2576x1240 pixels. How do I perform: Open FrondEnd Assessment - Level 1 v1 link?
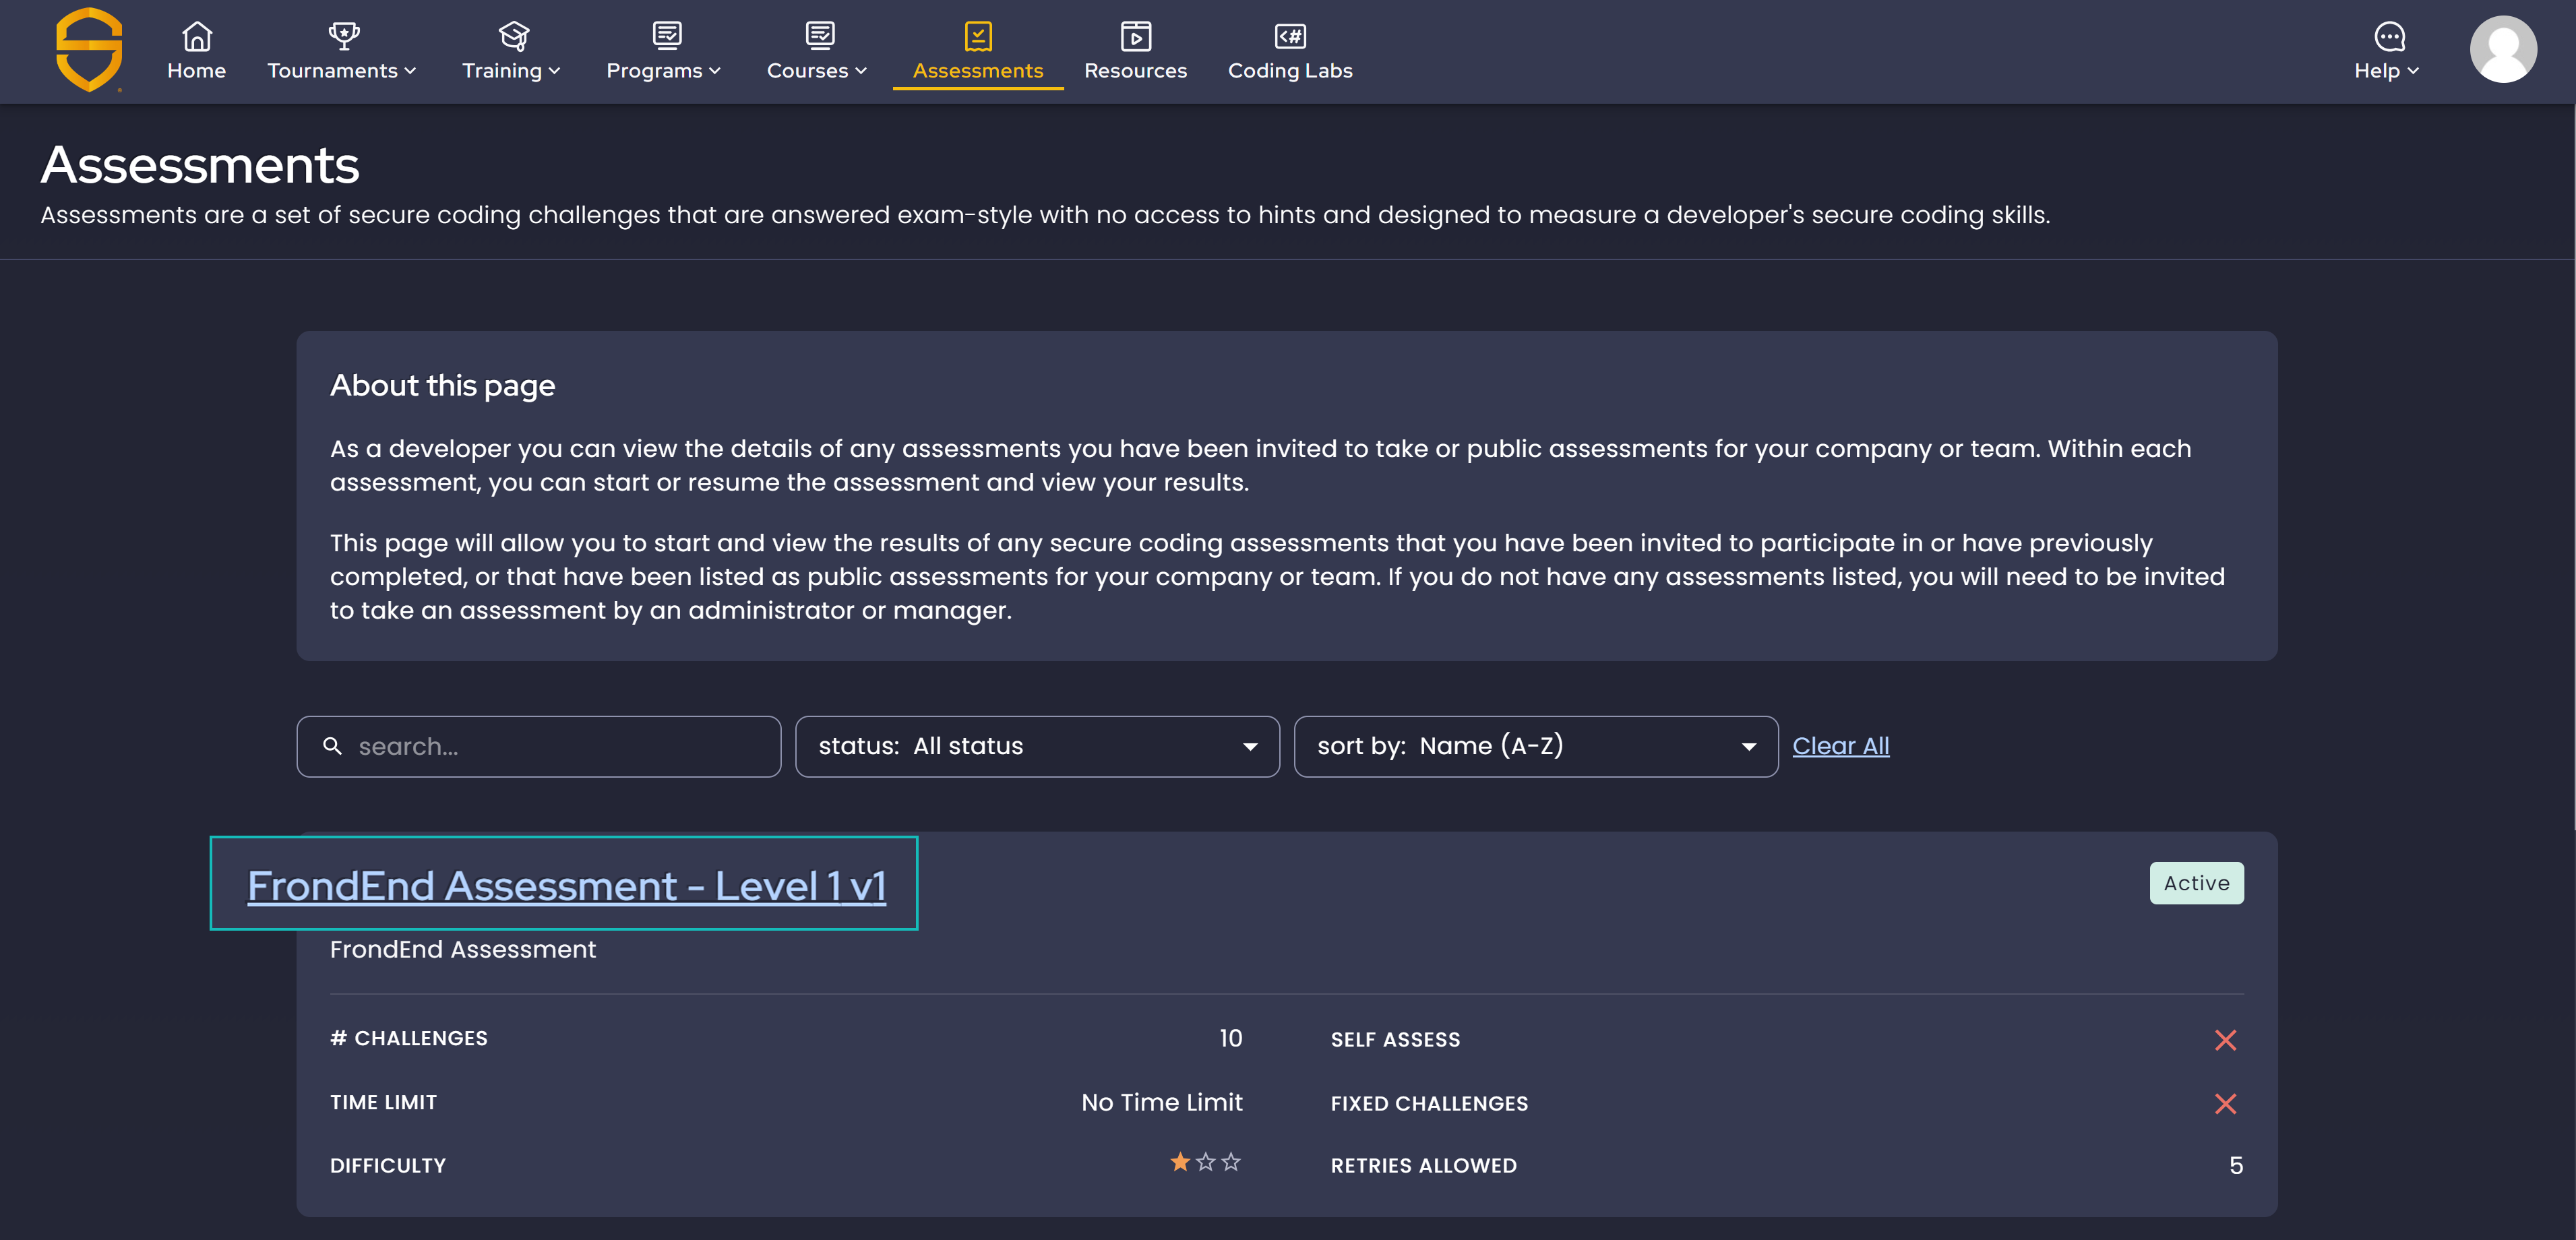point(566,886)
